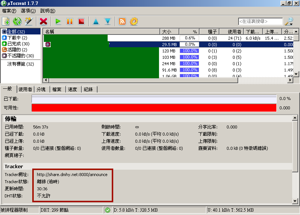The image size is (300, 215).
Task: Sort by the 名稱 column header
Action: [101, 31]
